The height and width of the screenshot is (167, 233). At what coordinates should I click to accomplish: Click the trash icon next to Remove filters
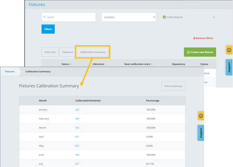point(194,38)
